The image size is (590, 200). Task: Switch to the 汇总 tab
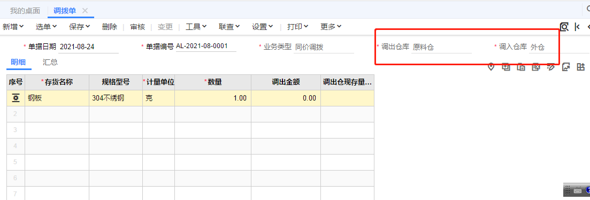tap(50, 63)
